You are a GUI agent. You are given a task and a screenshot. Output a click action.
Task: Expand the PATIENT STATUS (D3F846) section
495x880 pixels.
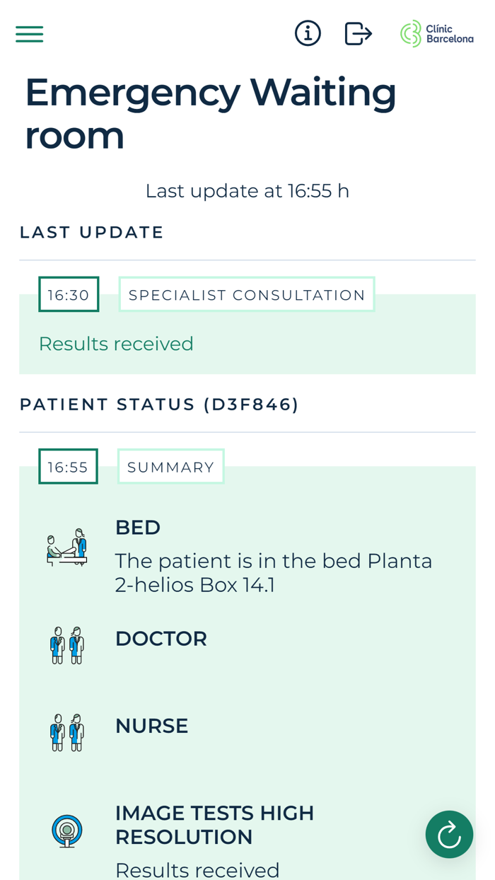[x=159, y=404]
